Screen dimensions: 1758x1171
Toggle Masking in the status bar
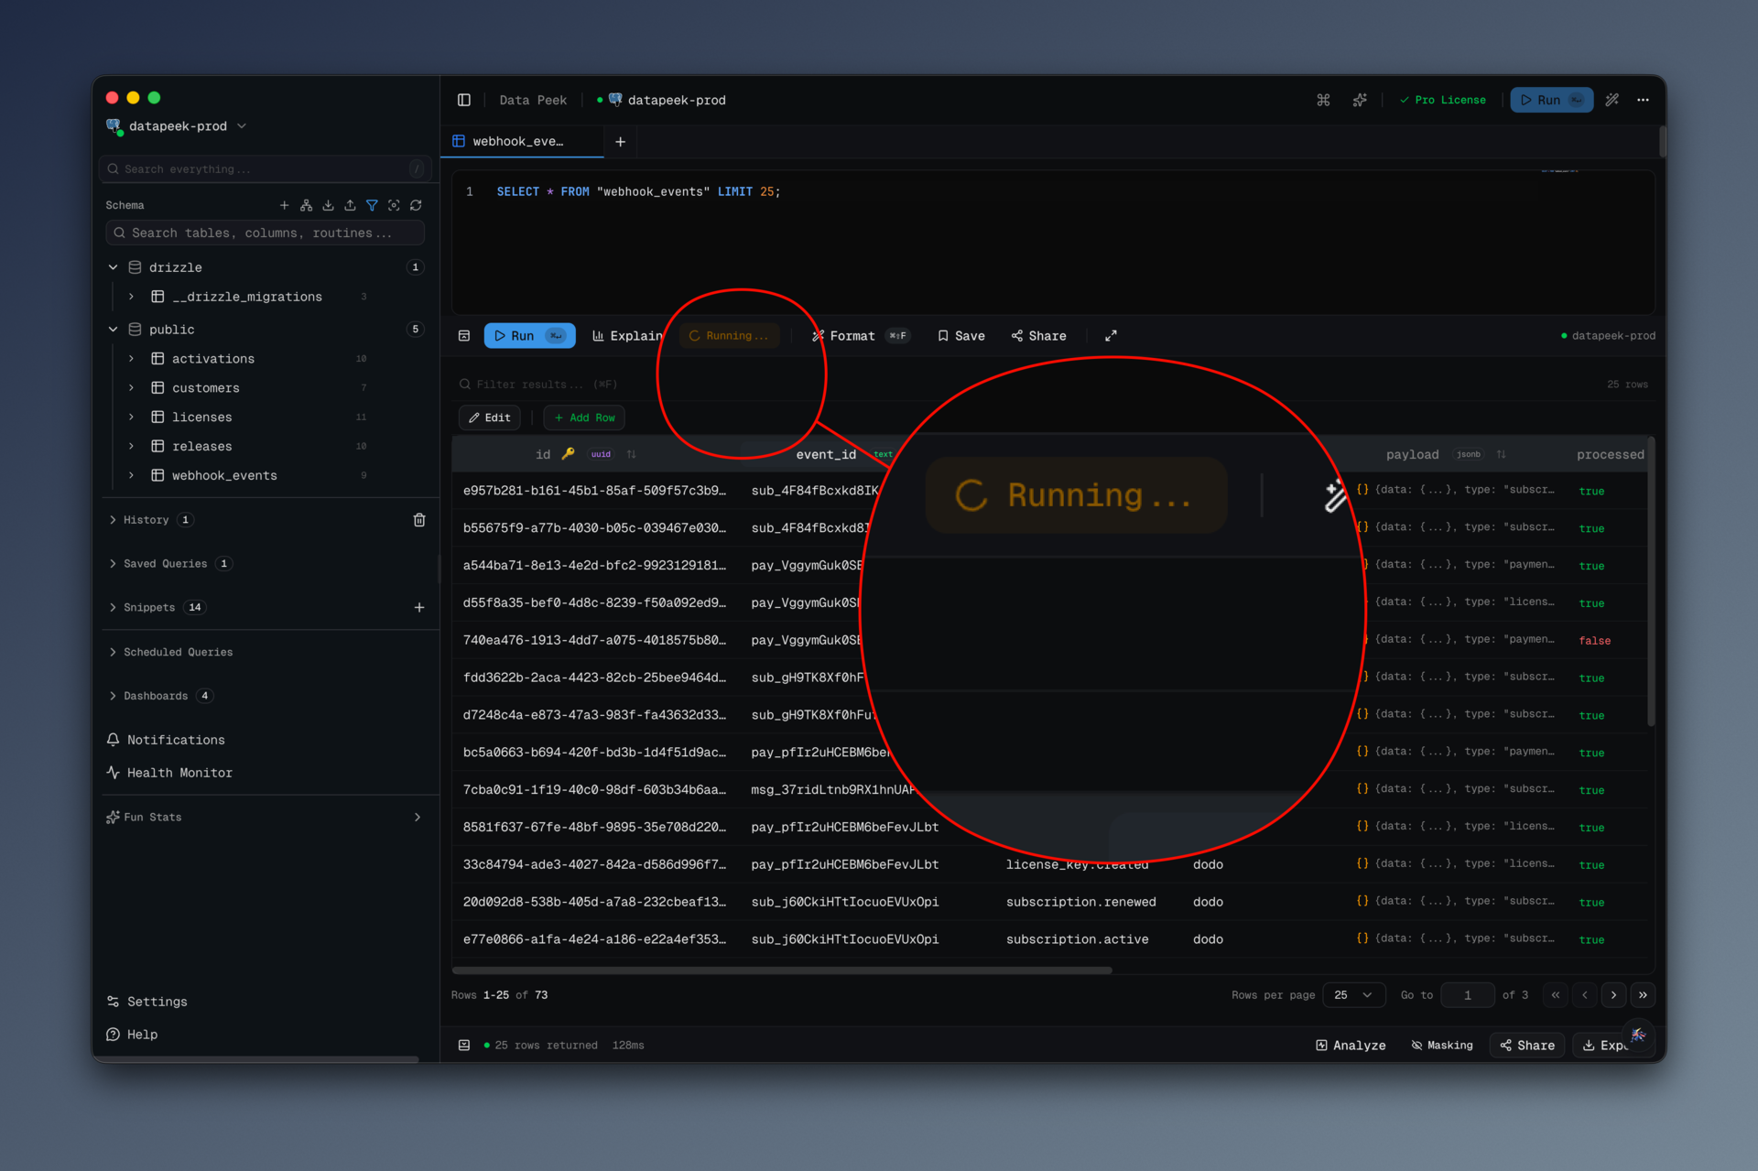[x=1442, y=1045]
